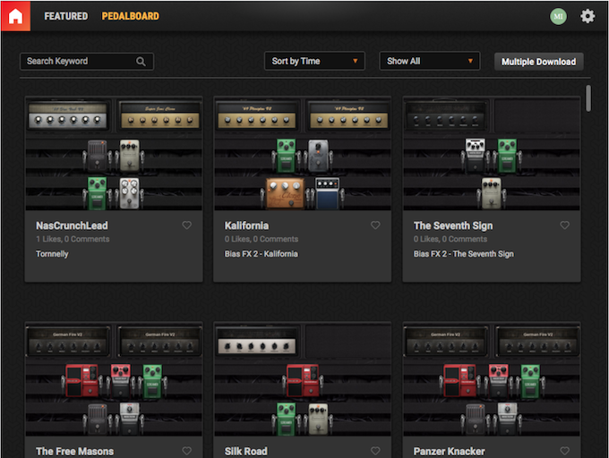The height and width of the screenshot is (458, 609).
Task: Click the NasCrunchLead title
Action: point(72,225)
